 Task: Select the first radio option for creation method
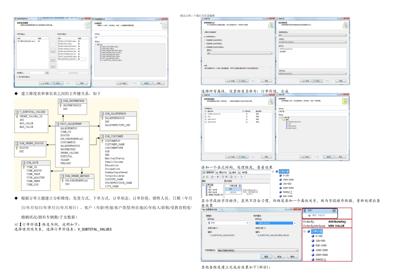pos(205,37)
